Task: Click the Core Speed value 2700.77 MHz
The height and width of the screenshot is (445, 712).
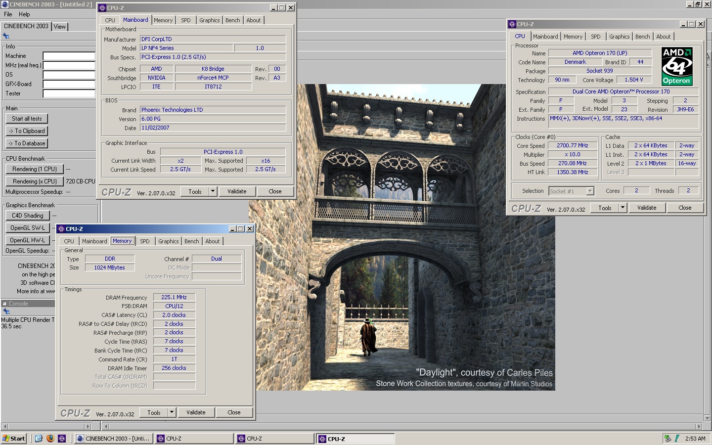Action: [x=573, y=146]
